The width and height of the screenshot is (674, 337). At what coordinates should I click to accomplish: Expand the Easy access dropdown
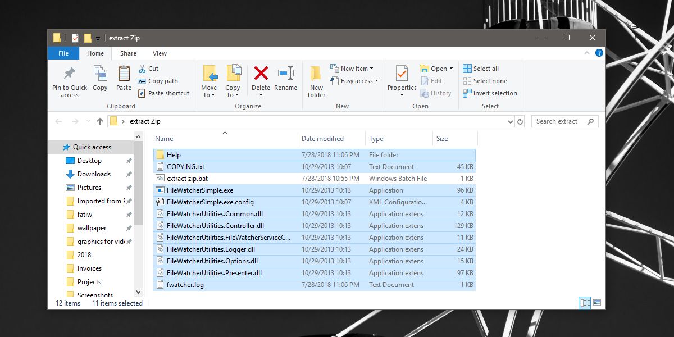[376, 81]
